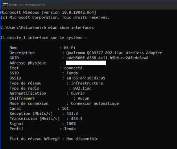Click the 'Il existe 1 interface' message
This screenshot has height=149, width=177.
pyautogui.click(x=44, y=38)
